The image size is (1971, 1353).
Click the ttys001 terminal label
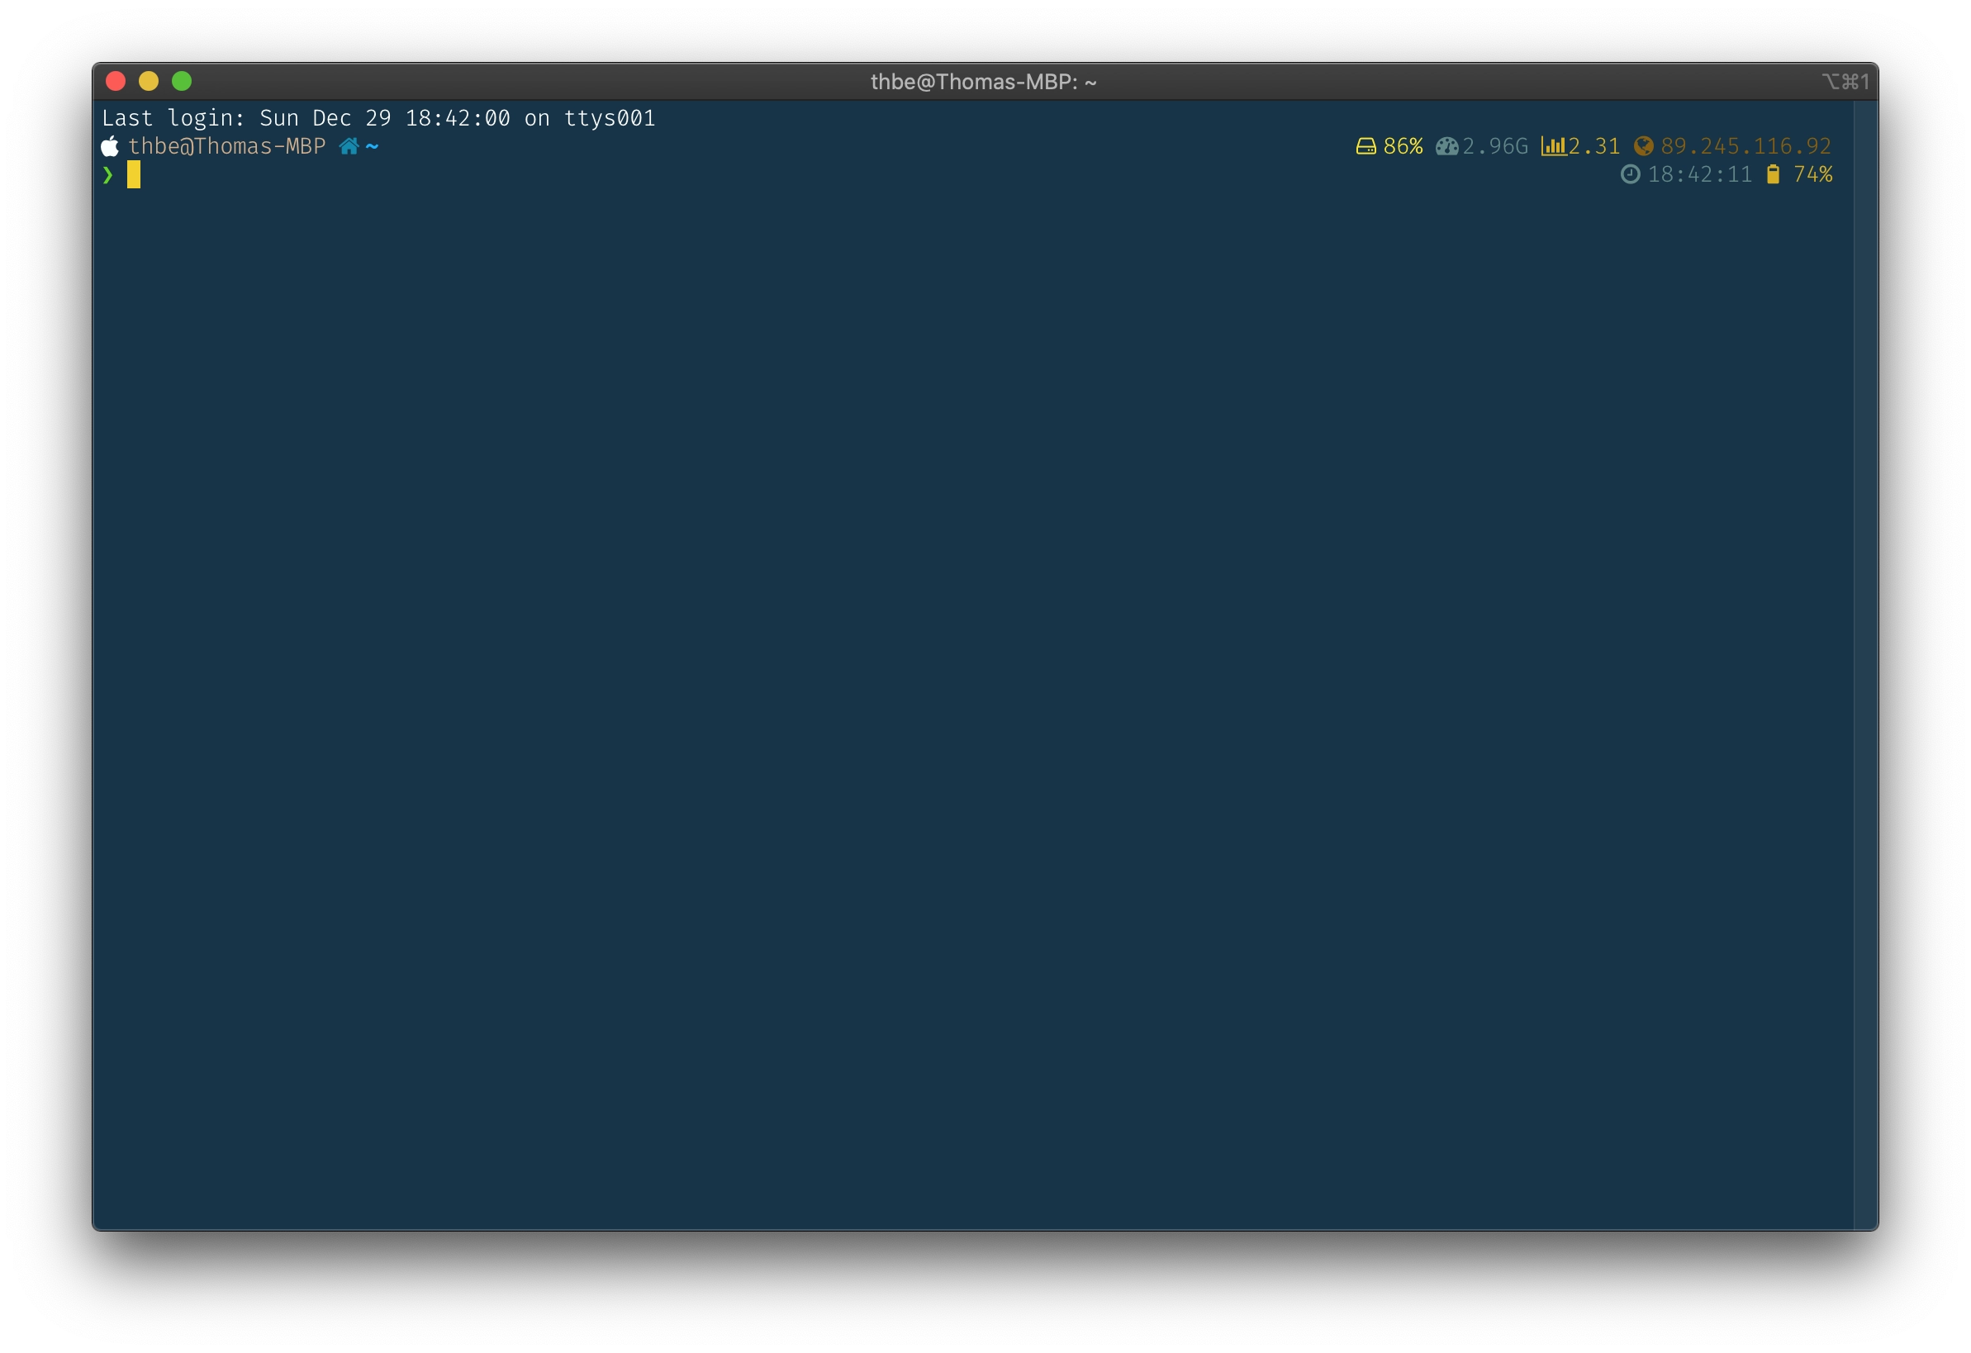pos(609,118)
